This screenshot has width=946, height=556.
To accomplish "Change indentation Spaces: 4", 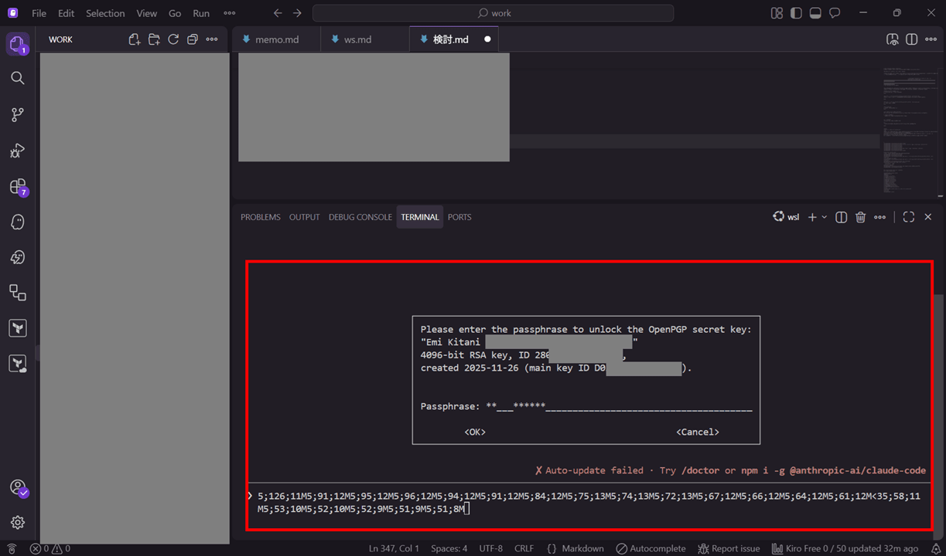I will click(449, 548).
